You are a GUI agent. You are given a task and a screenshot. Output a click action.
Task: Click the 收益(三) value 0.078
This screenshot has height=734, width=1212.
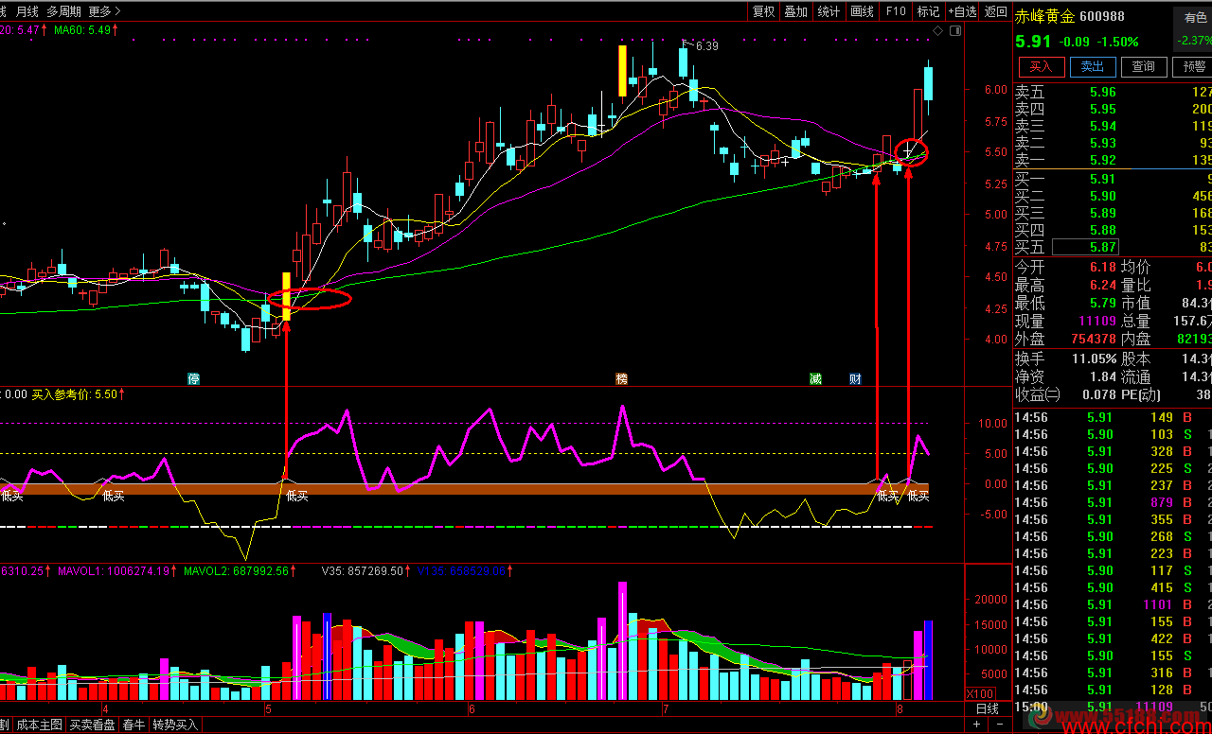point(1097,394)
